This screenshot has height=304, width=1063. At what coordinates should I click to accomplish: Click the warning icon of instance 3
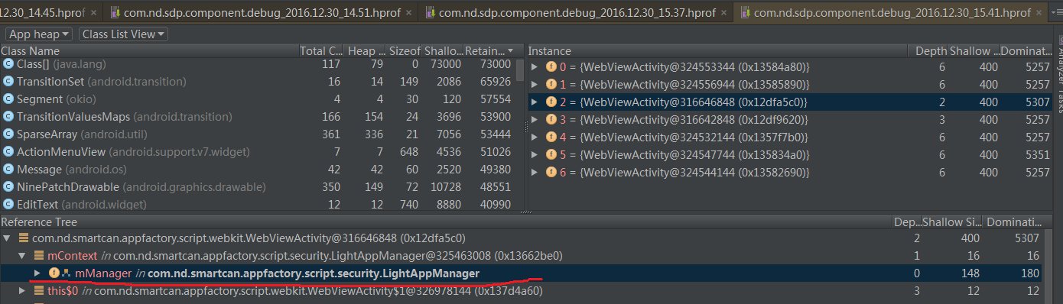(551, 120)
